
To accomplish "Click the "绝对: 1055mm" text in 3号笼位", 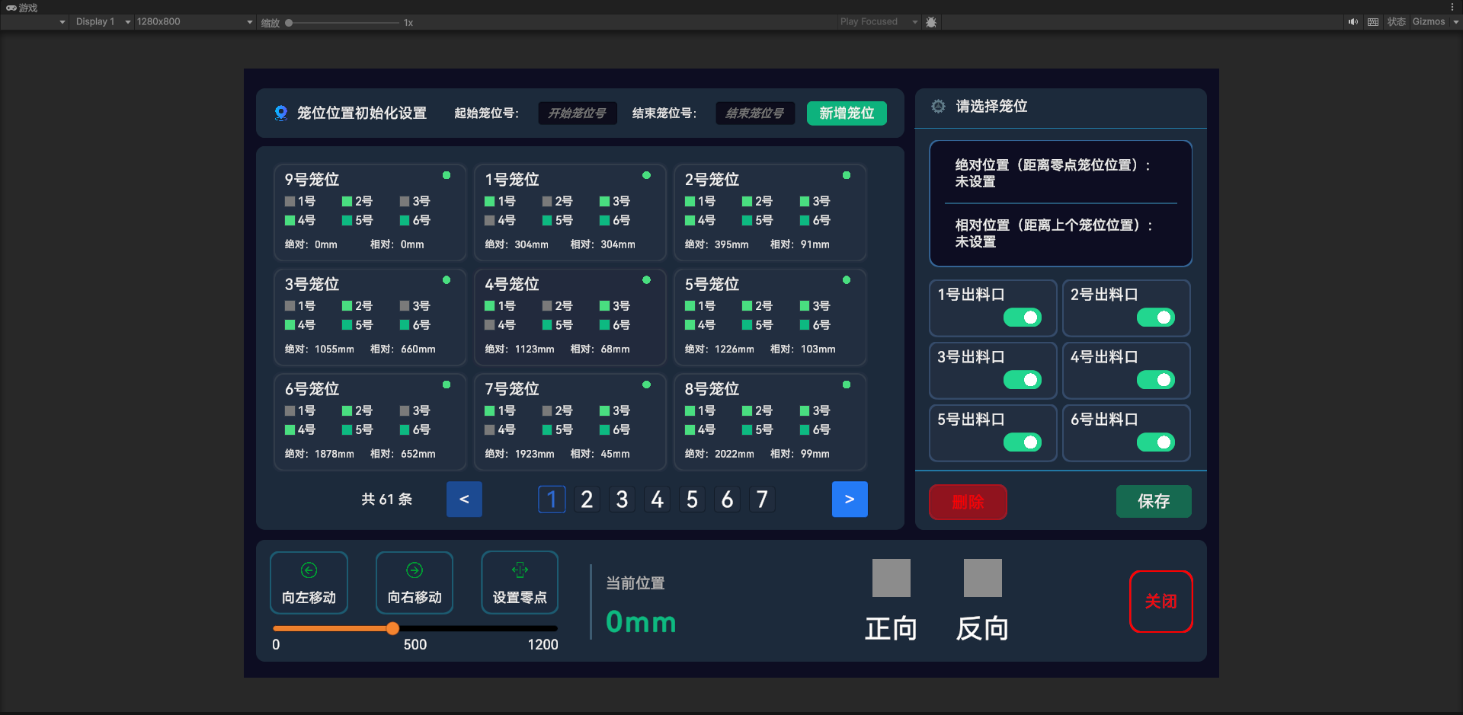I will pos(319,350).
